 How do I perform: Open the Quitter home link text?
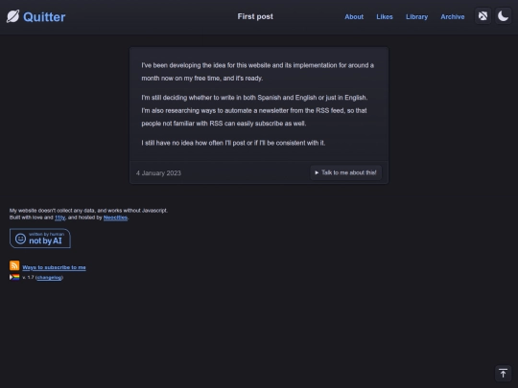coord(44,17)
